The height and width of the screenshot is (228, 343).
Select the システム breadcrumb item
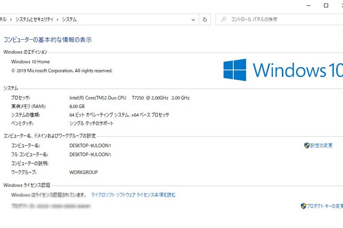tap(70, 20)
